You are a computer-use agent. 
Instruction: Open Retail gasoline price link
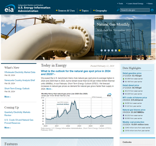click(132, 73)
